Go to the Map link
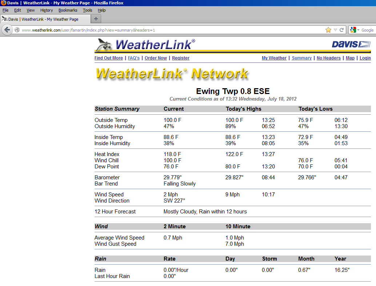 click(x=350, y=58)
